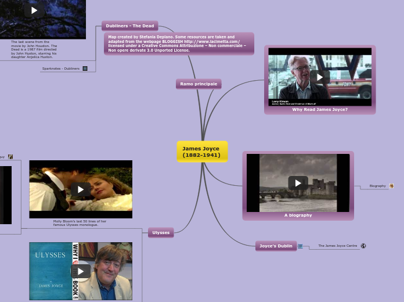Play the Molly Bloom monologue video

tap(81, 189)
